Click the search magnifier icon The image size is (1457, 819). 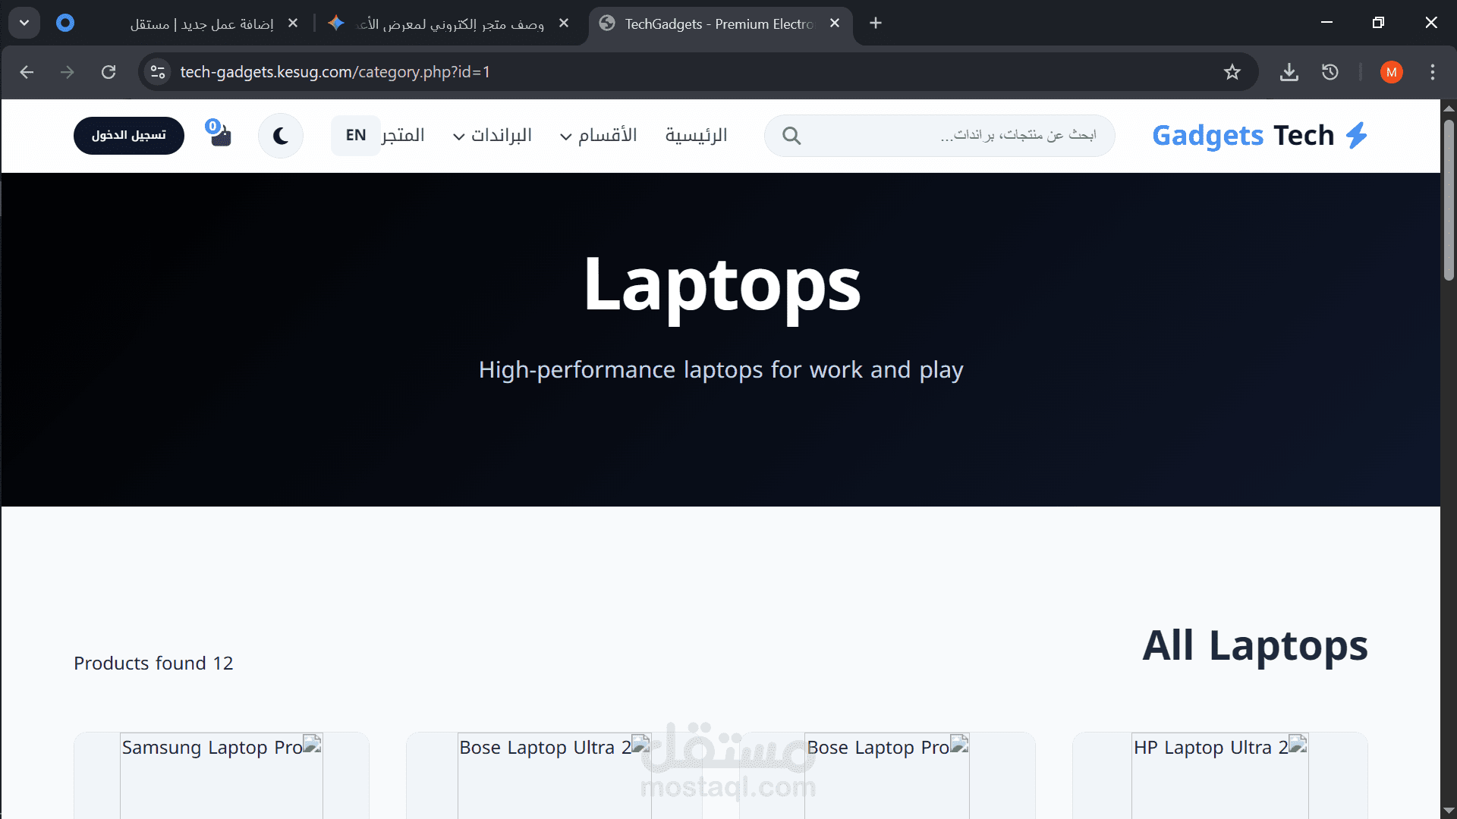click(791, 136)
